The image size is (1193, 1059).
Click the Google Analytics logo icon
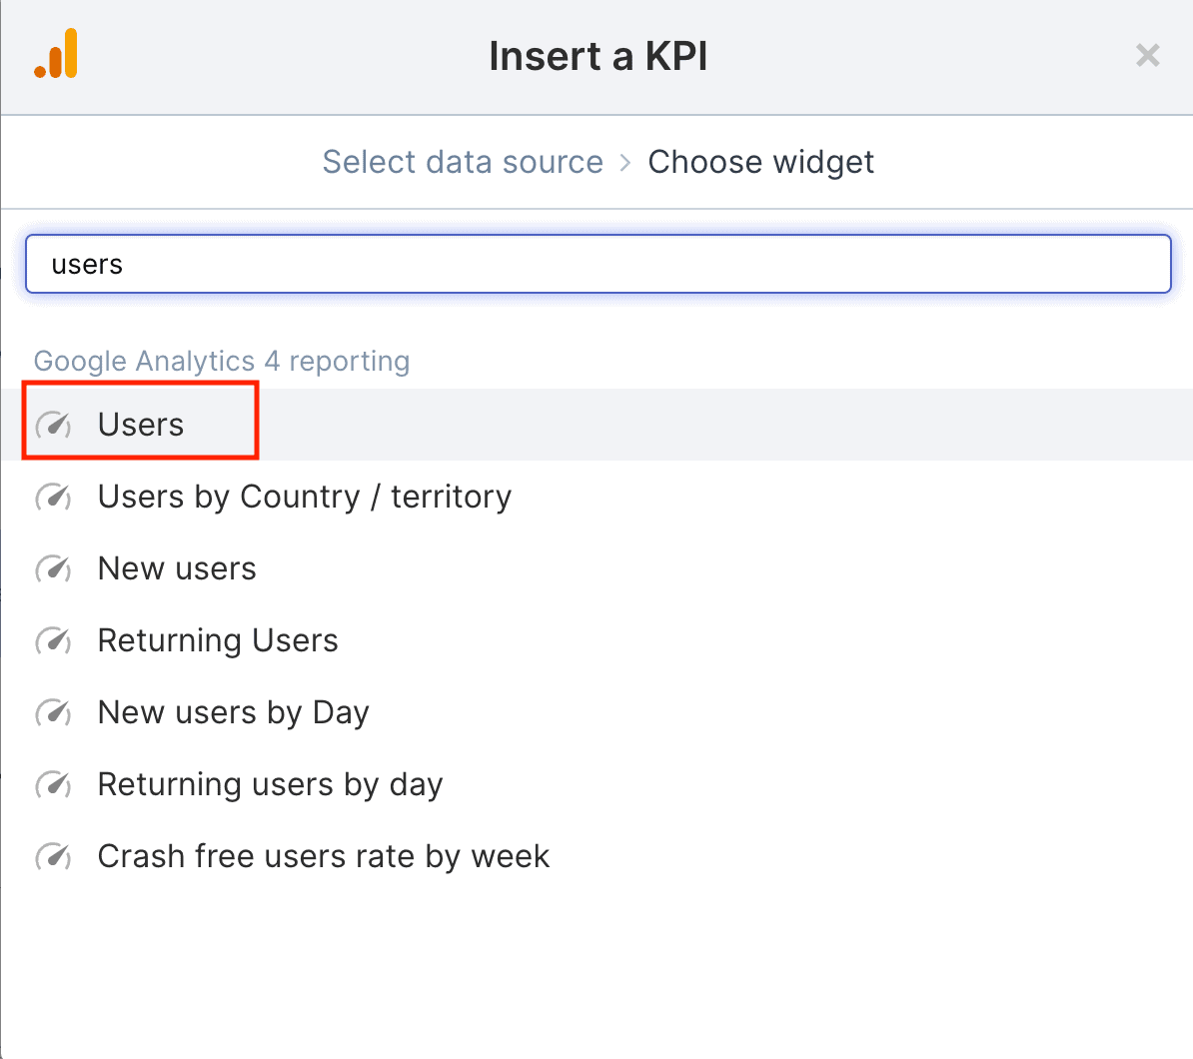56,53
